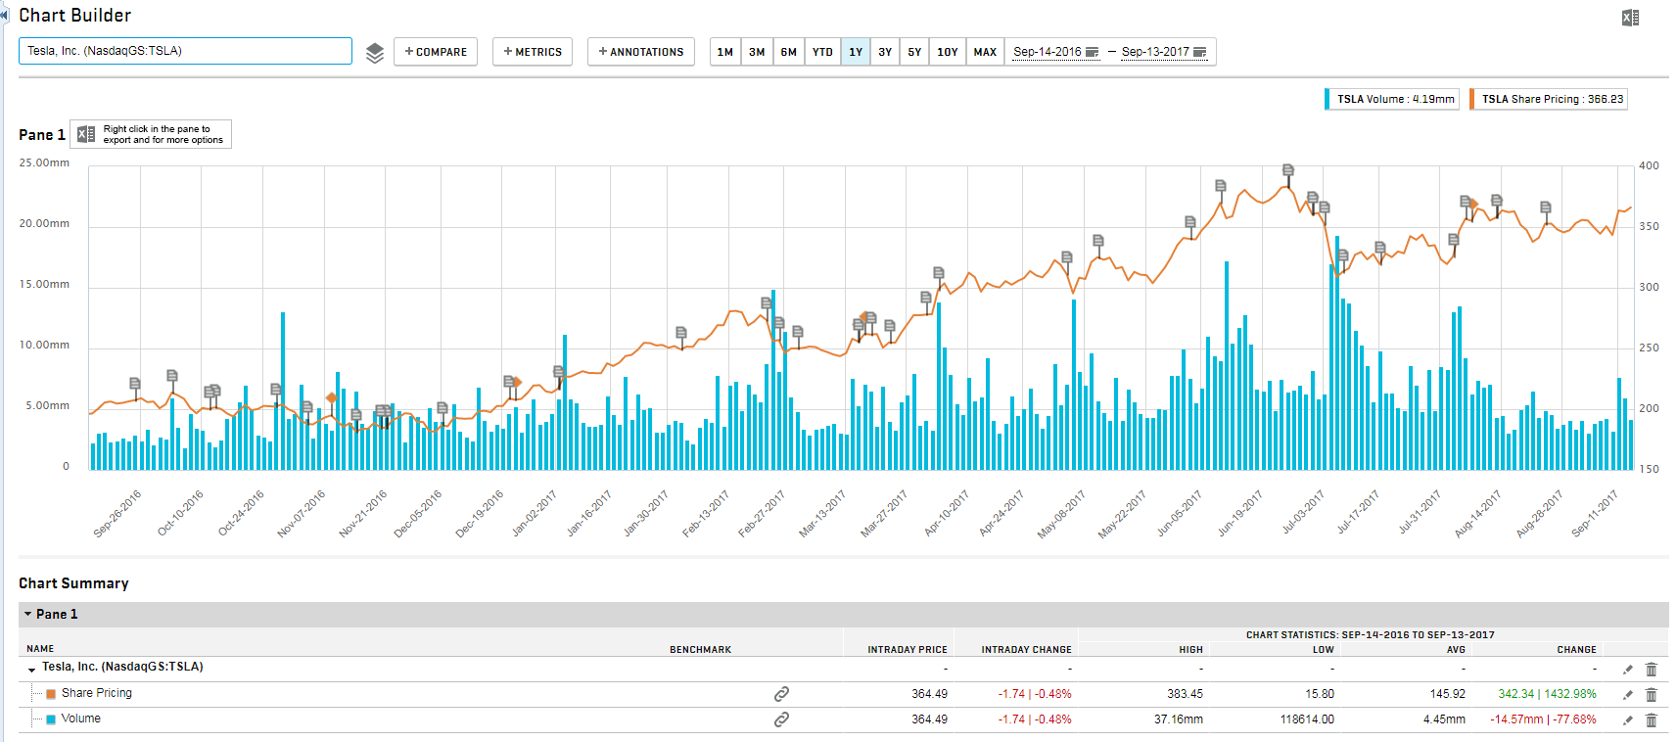The width and height of the screenshot is (1677, 742).
Task: Click the Chart Summary heading
Action: click(x=73, y=583)
